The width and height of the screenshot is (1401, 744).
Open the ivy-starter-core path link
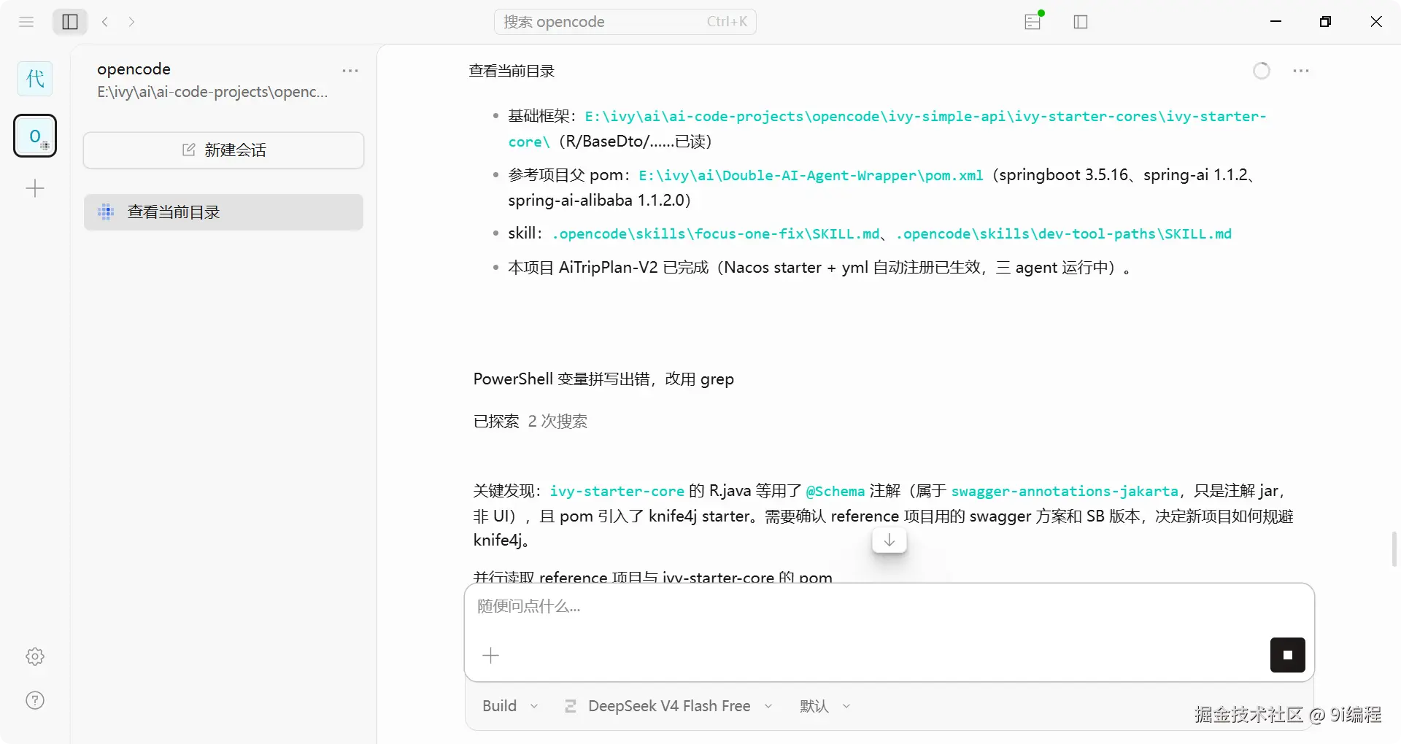[887, 129]
